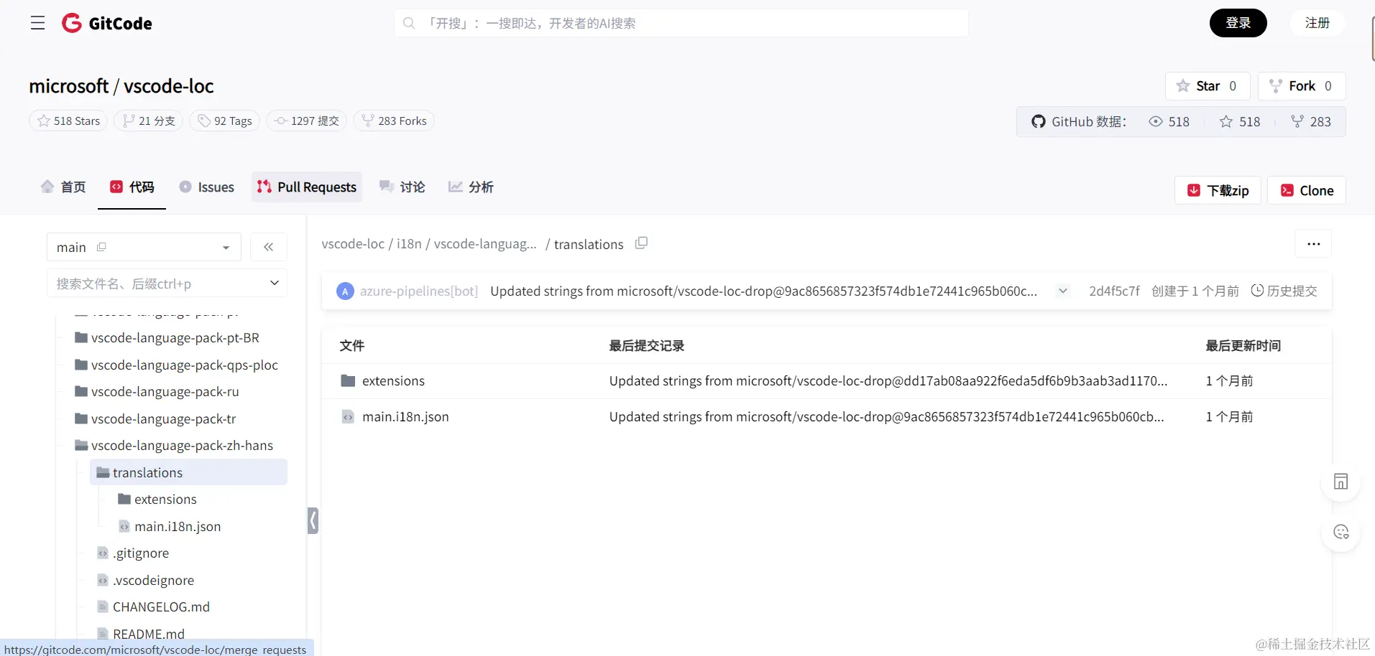Open the 讨论 discussions tab
This screenshot has height=656, width=1375.
403,187
